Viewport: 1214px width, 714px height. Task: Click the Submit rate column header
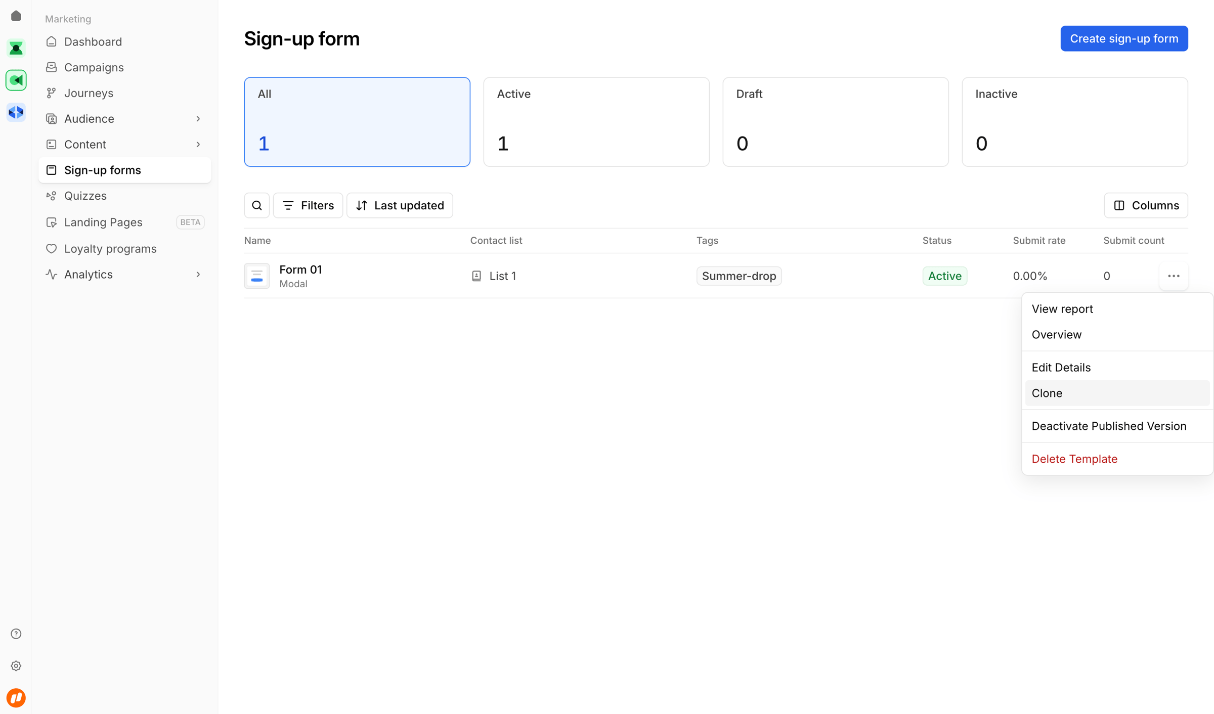click(x=1039, y=241)
